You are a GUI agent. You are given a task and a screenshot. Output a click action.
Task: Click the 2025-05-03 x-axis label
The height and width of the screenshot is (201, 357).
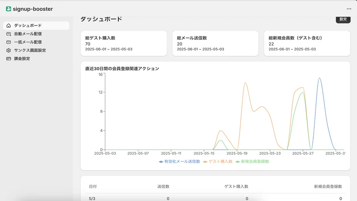click(x=105, y=153)
